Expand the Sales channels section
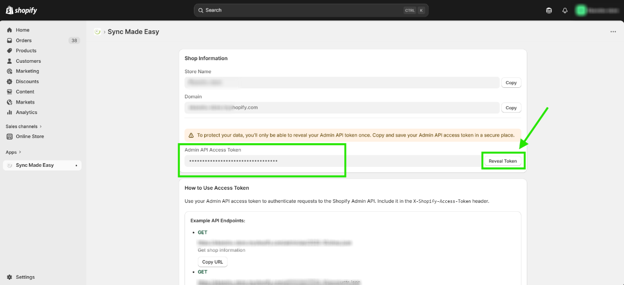Image resolution: width=624 pixels, height=285 pixels. click(41, 126)
